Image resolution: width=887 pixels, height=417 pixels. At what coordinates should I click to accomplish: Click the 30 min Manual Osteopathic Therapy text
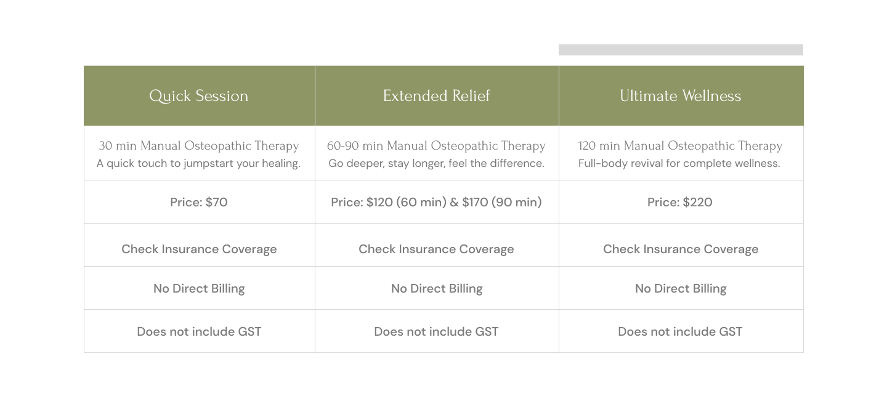[x=199, y=146]
